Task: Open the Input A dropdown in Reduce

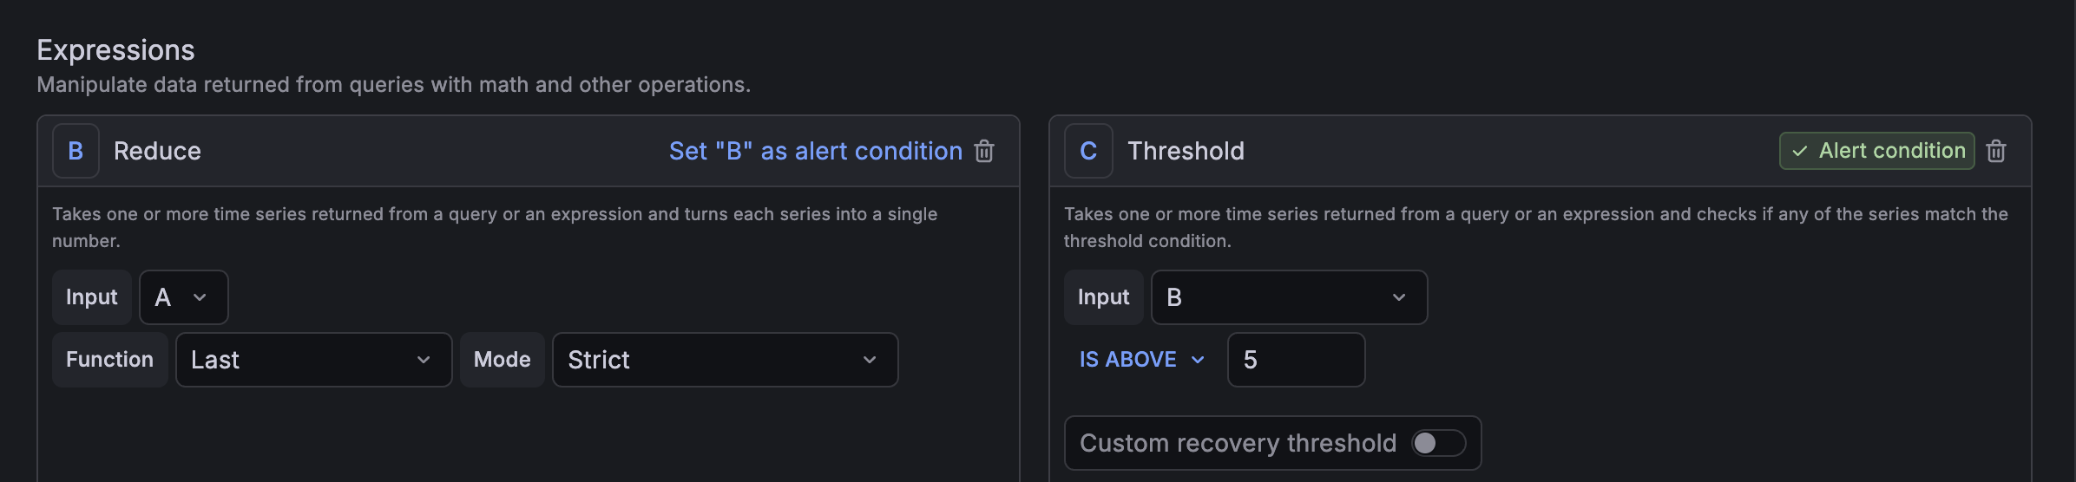Action: coord(184,297)
